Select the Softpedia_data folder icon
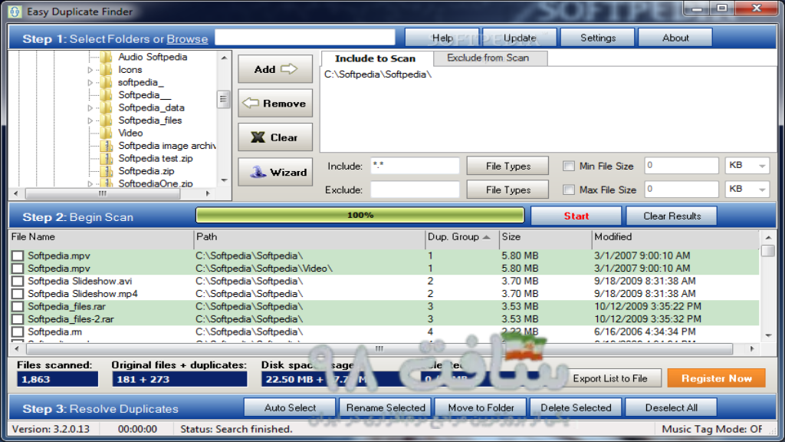 (x=106, y=107)
